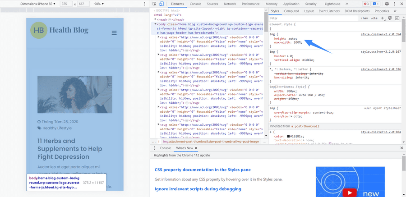Switch to the Performance tab

click(251, 4)
